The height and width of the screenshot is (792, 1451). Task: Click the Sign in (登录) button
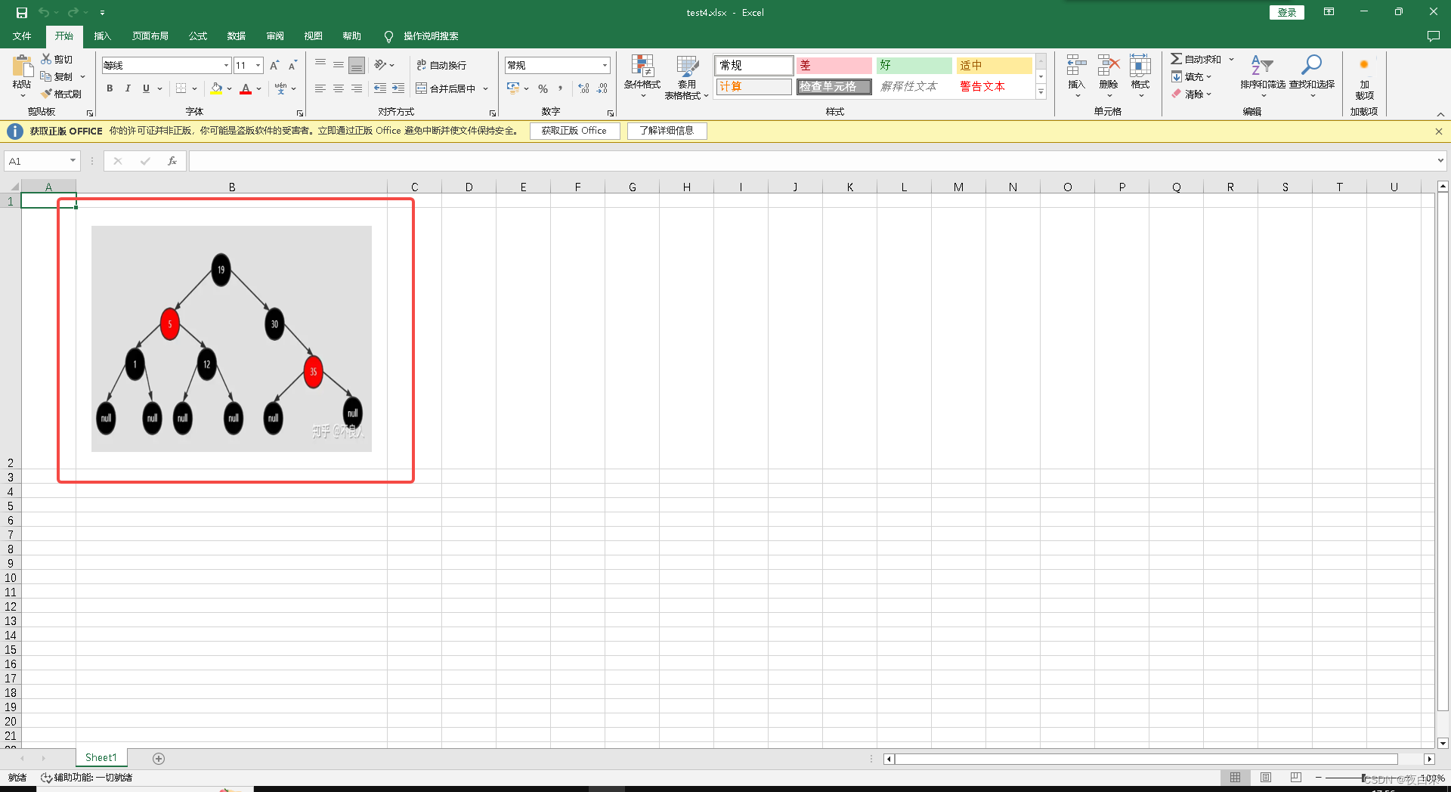pyautogui.click(x=1286, y=12)
